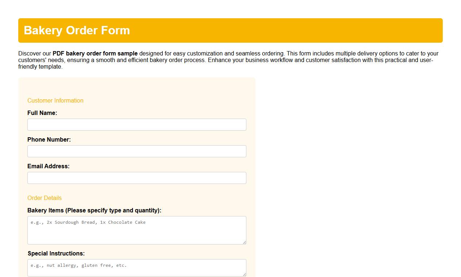Click the introductory description paragraph
This screenshot has height=277, width=461.
tap(228, 60)
